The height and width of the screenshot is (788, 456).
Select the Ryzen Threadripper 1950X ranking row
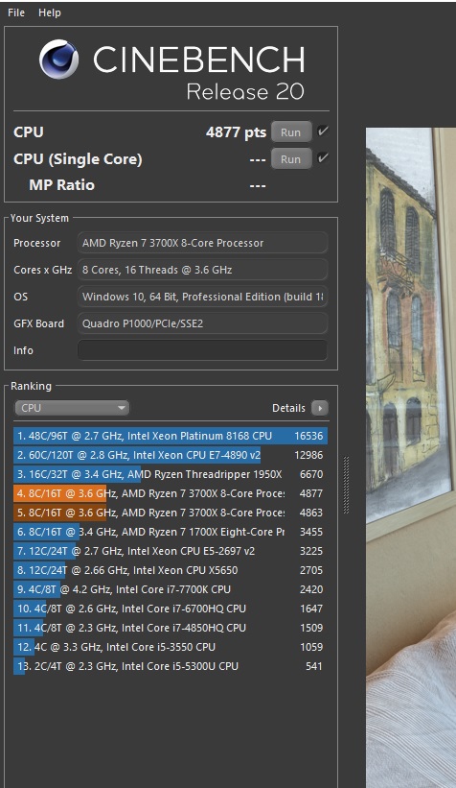tap(171, 474)
